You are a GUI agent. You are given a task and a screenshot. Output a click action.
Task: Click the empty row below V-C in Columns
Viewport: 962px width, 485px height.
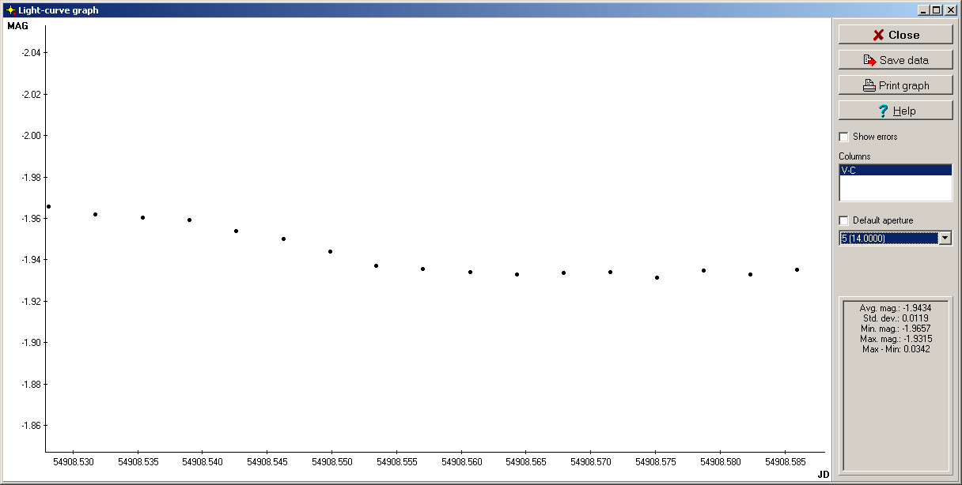tap(895, 188)
